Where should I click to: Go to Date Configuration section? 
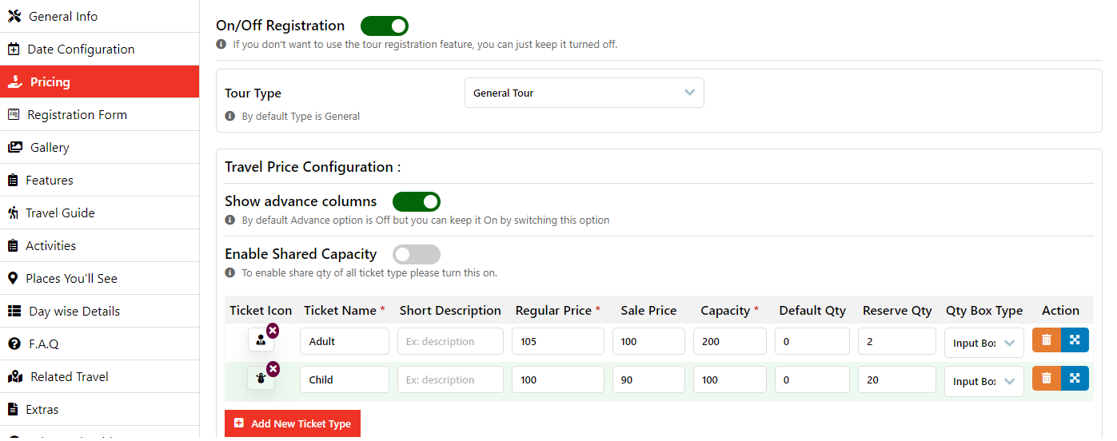[x=81, y=50]
